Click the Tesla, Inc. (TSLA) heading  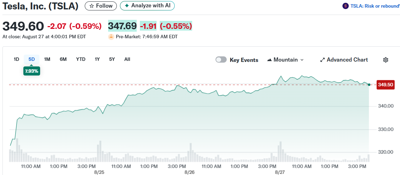pos(40,6)
